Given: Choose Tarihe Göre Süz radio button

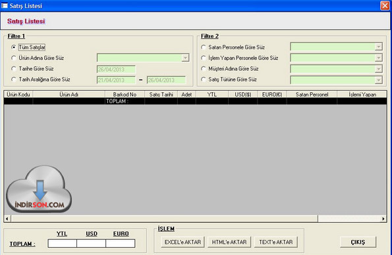Looking at the screenshot, I should point(14,68).
